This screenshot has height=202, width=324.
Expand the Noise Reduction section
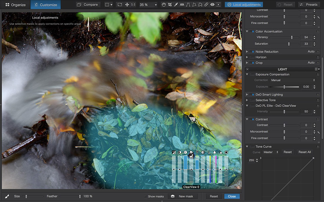point(247,52)
